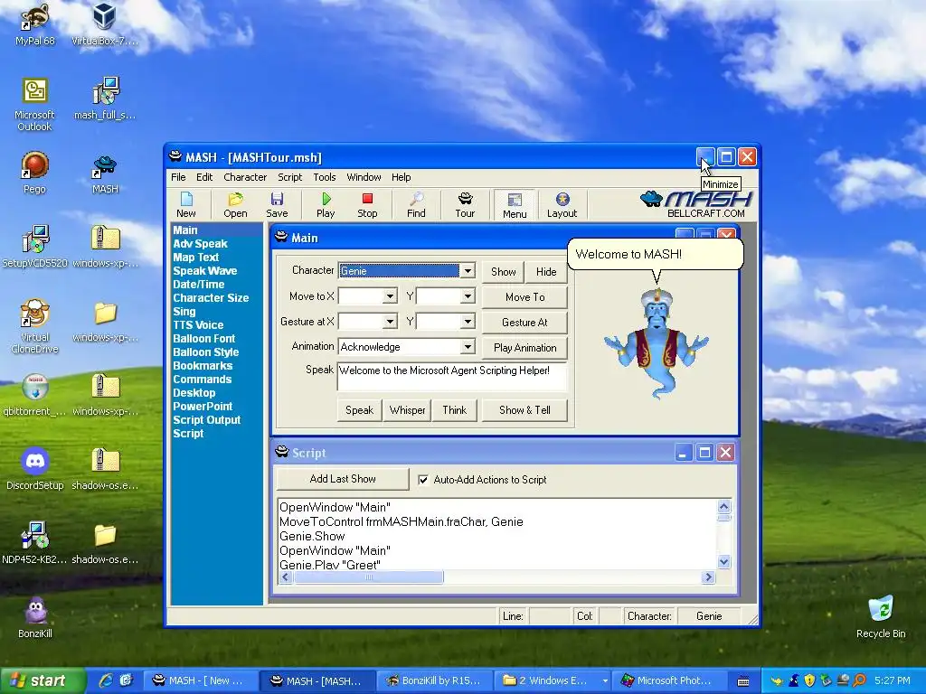Click the Think button

455,410
